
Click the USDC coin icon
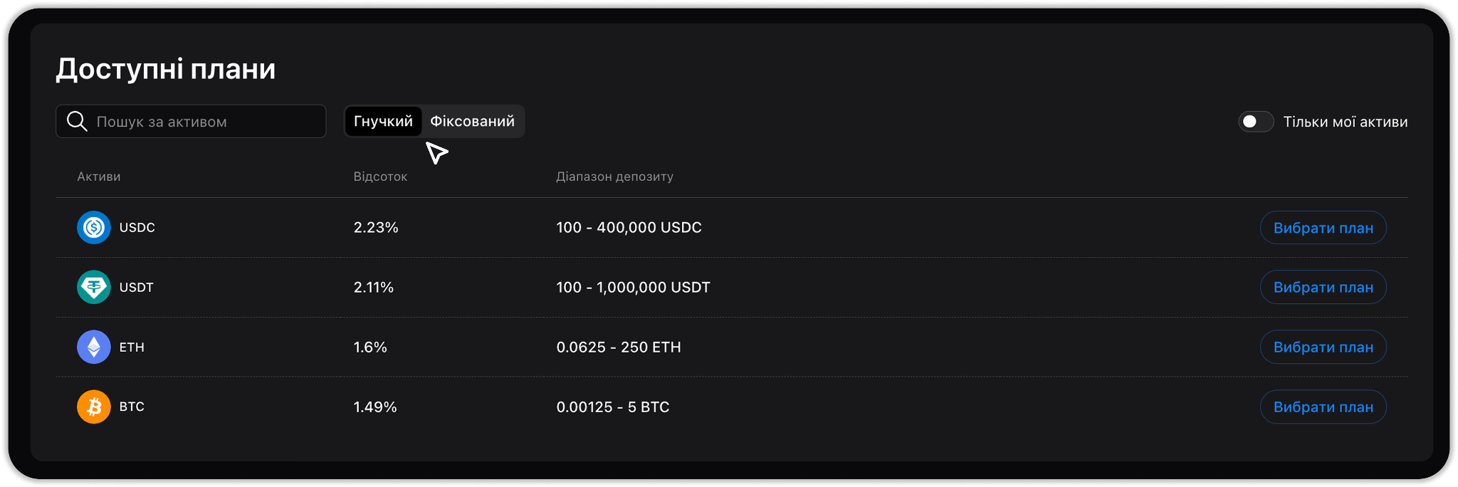[93, 228]
